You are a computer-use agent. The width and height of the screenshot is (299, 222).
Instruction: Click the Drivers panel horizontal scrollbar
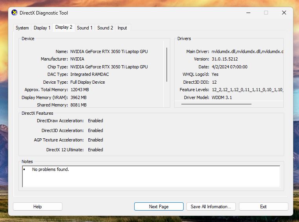click(x=216, y=104)
